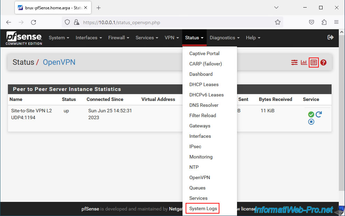This screenshot has height=216, width=345.
Task: Select CARP (failover) menu entry
Action: tap(206, 64)
